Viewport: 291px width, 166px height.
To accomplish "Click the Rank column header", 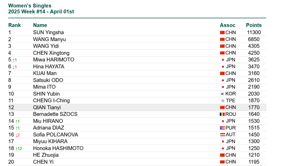I will 15,25.
